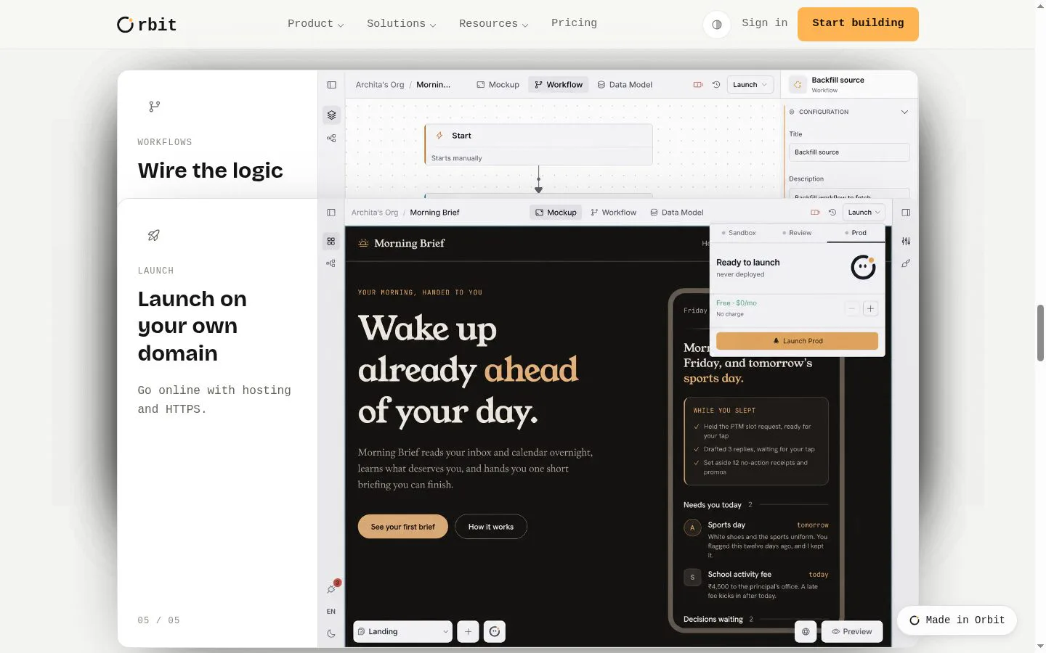Toggle the site color theme
Image resolution: width=1046 pixels, height=653 pixels.
coord(717,25)
